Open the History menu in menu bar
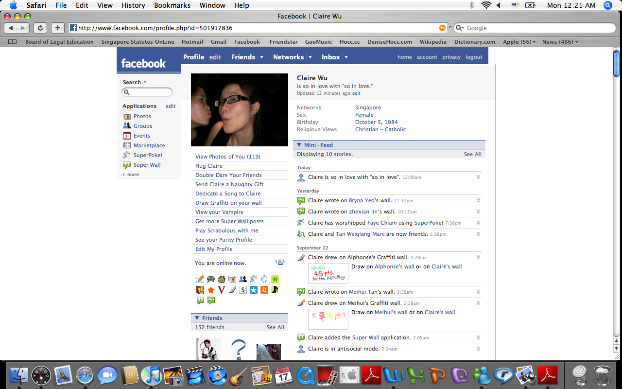 pyautogui.click(x=133, y=5)
